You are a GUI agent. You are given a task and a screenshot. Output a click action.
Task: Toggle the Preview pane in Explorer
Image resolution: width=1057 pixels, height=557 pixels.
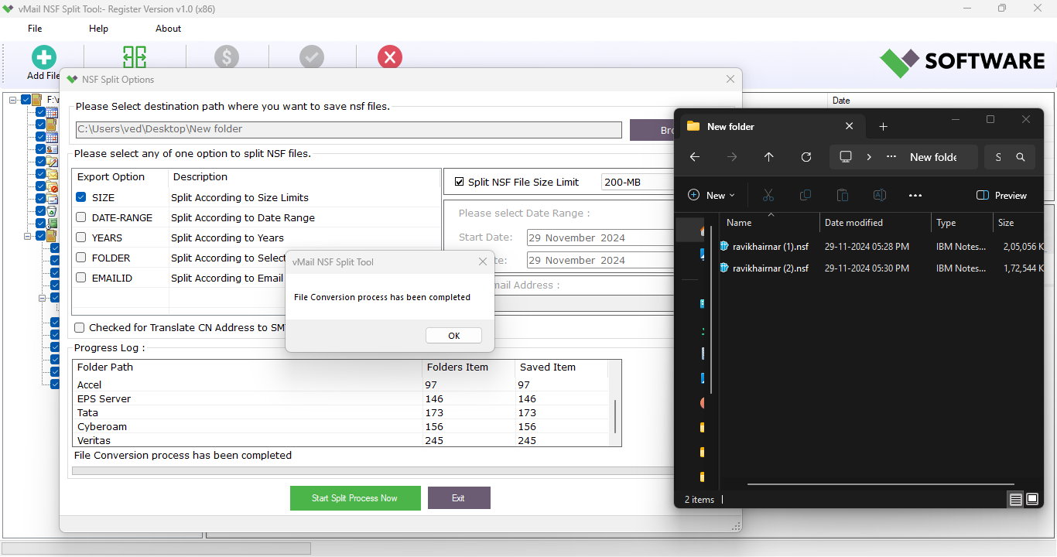tap(1001, 196)
